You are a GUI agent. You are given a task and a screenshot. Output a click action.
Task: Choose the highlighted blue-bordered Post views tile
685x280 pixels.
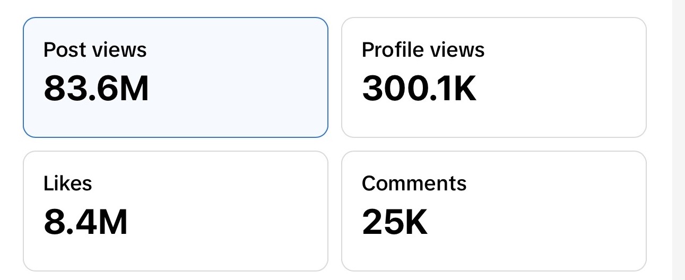click(176, 77)
